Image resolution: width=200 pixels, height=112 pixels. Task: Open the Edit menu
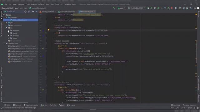click(10, 4)
